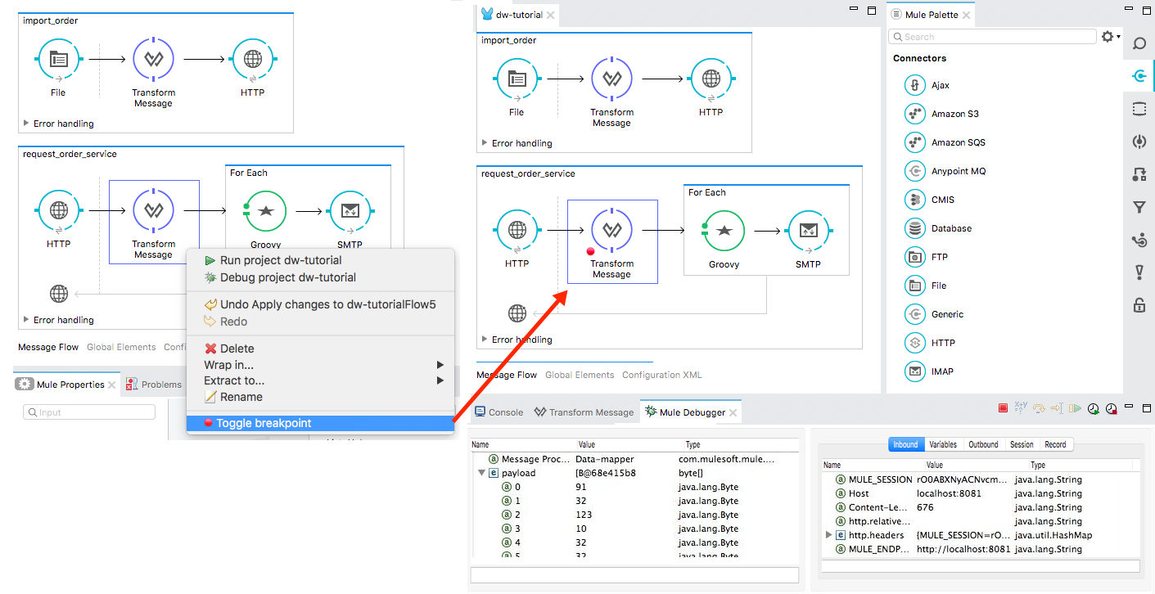This screenshot has height=594, width=1155.
Task: Click the red breakpoint dot on Transform Message
Action: (x=589, y=252)
